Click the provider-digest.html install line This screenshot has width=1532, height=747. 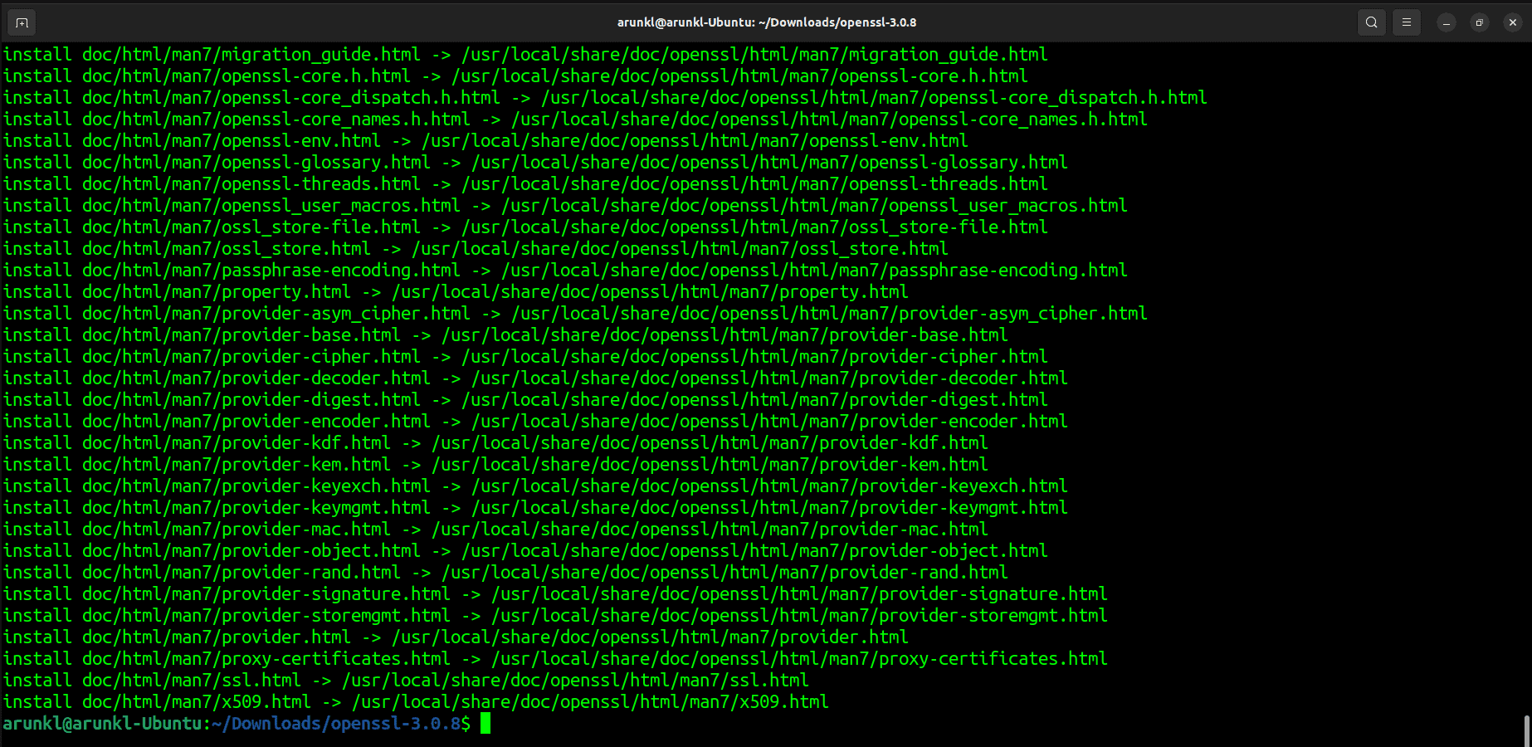pos(525,400)
